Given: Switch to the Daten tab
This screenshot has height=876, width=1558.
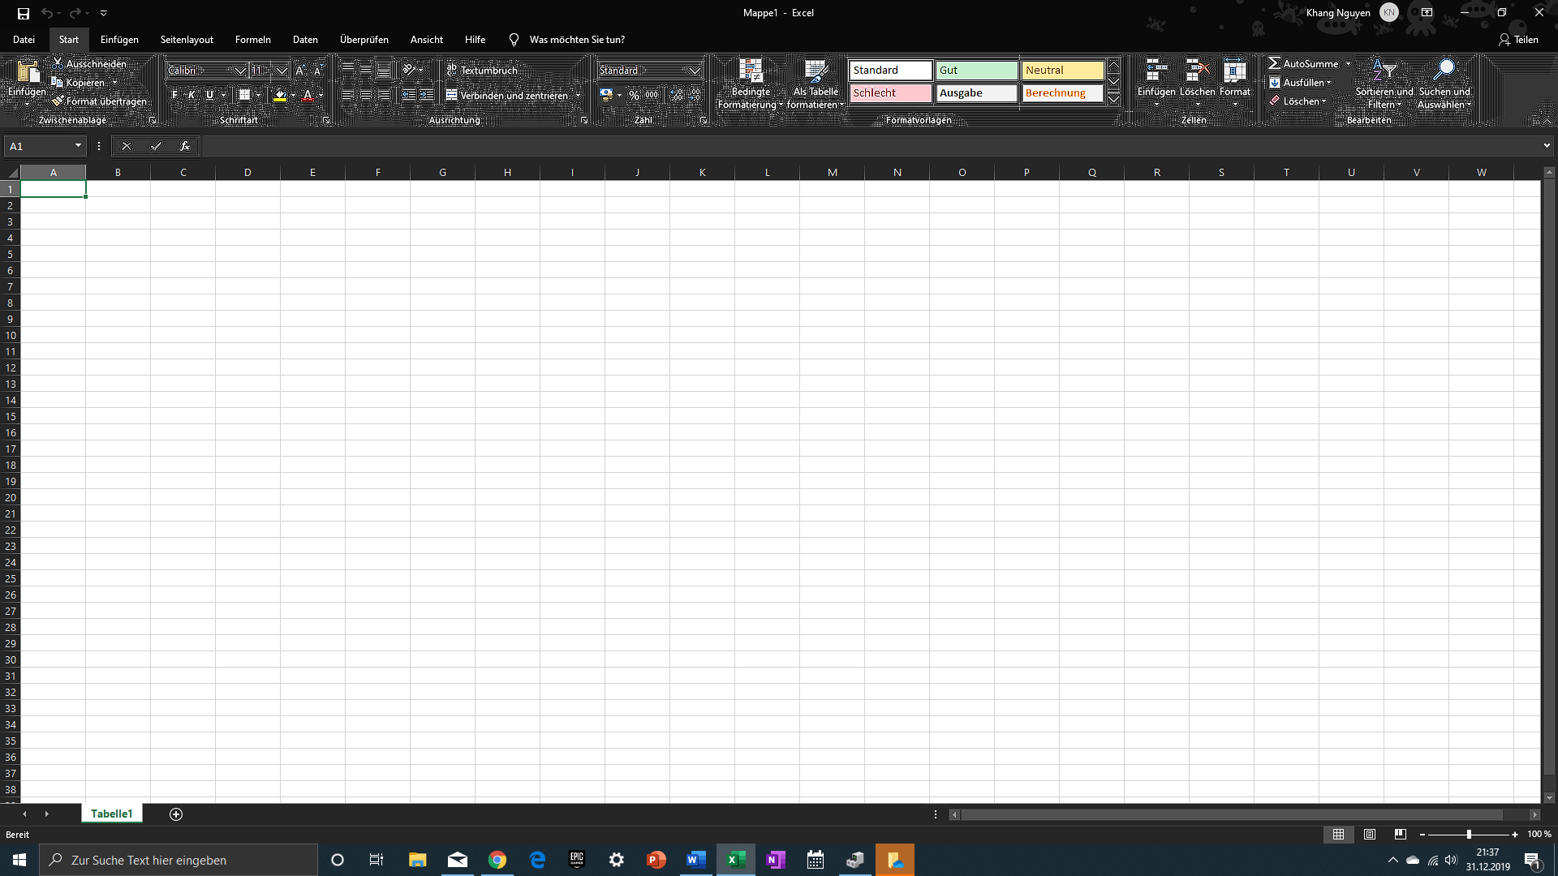Looking at the screenshot, I should tap(305, 39).
